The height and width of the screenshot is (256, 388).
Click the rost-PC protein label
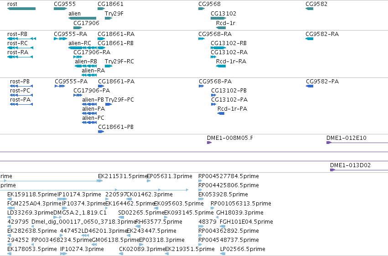20,91
